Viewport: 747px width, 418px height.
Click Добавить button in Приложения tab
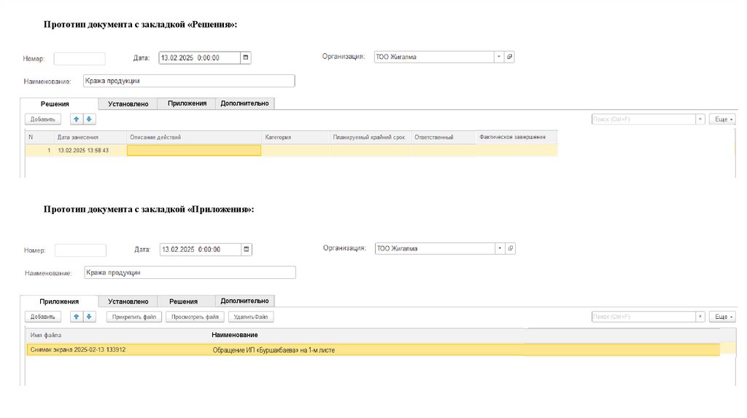click(43, 317)
